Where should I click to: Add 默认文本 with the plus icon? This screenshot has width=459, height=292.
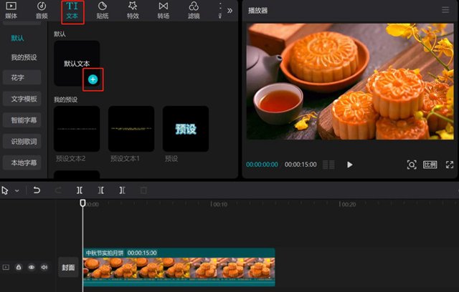tap(93, 79)
